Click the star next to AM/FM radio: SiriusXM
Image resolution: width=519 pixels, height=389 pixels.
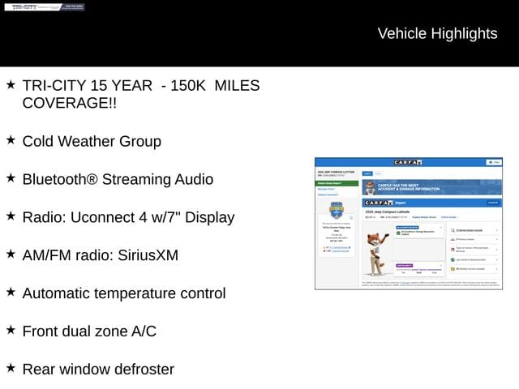tap(11, 254)
